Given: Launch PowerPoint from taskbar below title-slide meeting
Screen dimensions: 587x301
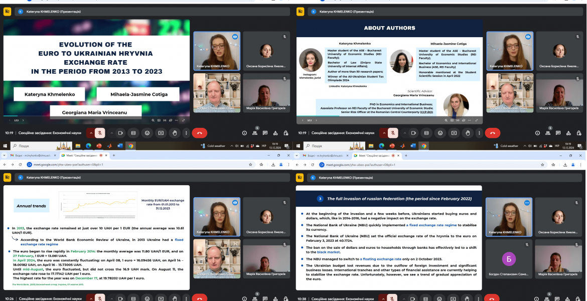Looking at the screenshot, I should point(99,145).
